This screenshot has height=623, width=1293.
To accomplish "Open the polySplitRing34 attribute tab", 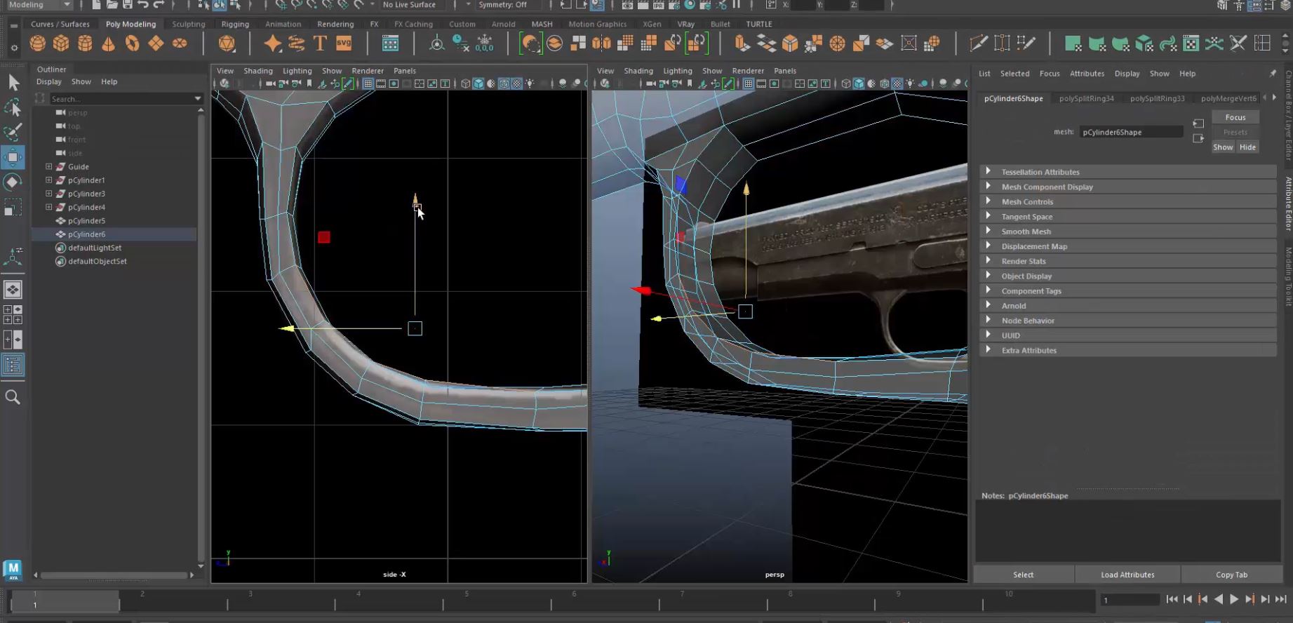I will coord(1086,98).
